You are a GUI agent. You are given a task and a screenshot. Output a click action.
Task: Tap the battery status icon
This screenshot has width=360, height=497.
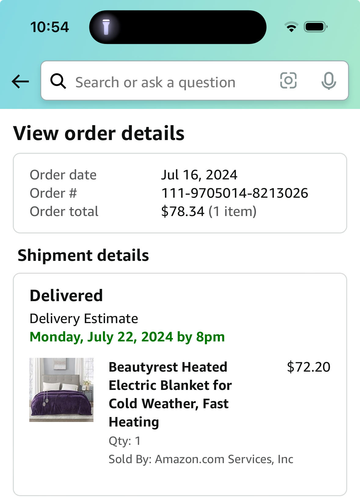(316, 27)
